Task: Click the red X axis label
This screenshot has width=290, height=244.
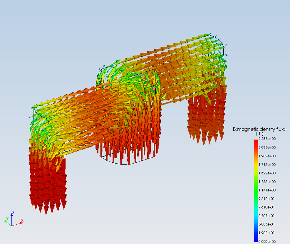Action: pos(22,220)
